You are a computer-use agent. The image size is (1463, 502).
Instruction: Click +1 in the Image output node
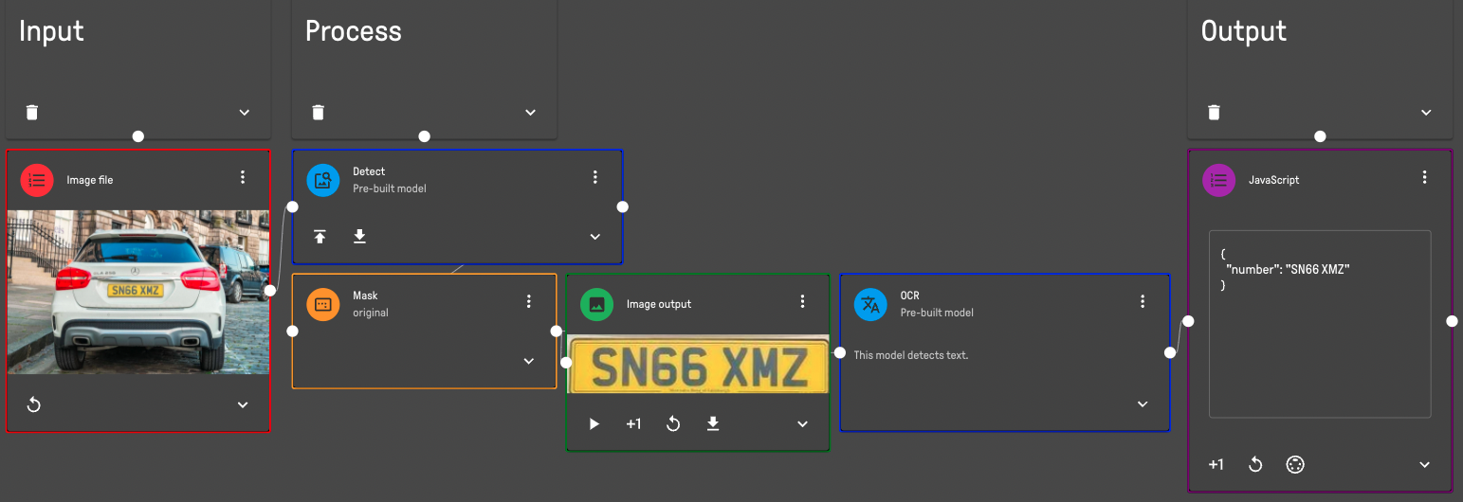coord(633,423)
